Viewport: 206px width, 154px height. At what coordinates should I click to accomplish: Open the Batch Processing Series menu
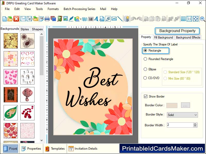click(79, 9)
